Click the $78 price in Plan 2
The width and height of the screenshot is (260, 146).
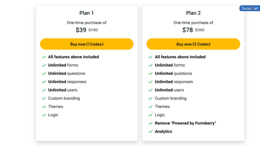188,30
